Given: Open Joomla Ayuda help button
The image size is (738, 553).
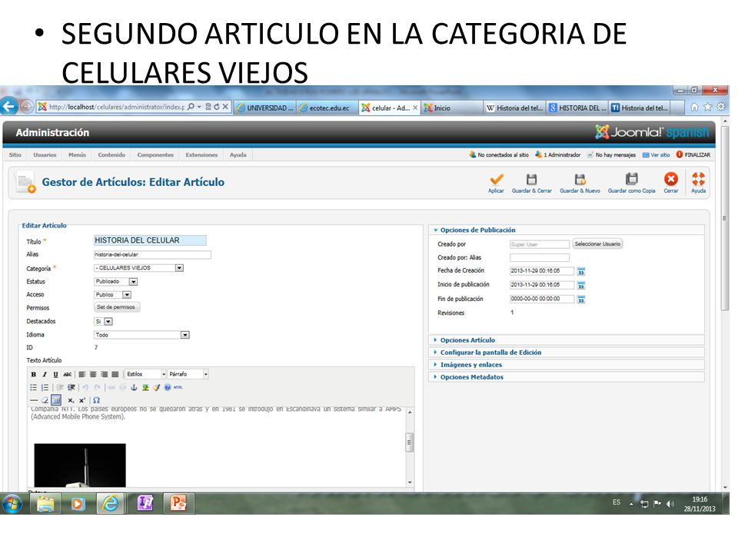Looking at the screenshot, I should click(x=699, y=183).
